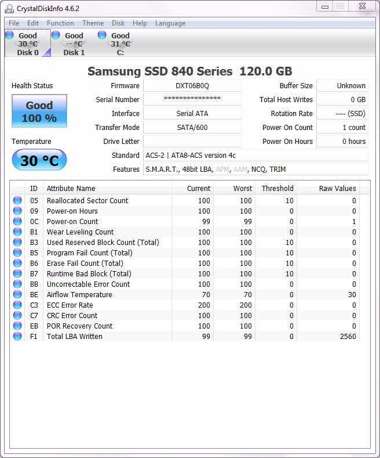
Task: Switch to the Disk 1 tab label
Action: click(74, 53)
